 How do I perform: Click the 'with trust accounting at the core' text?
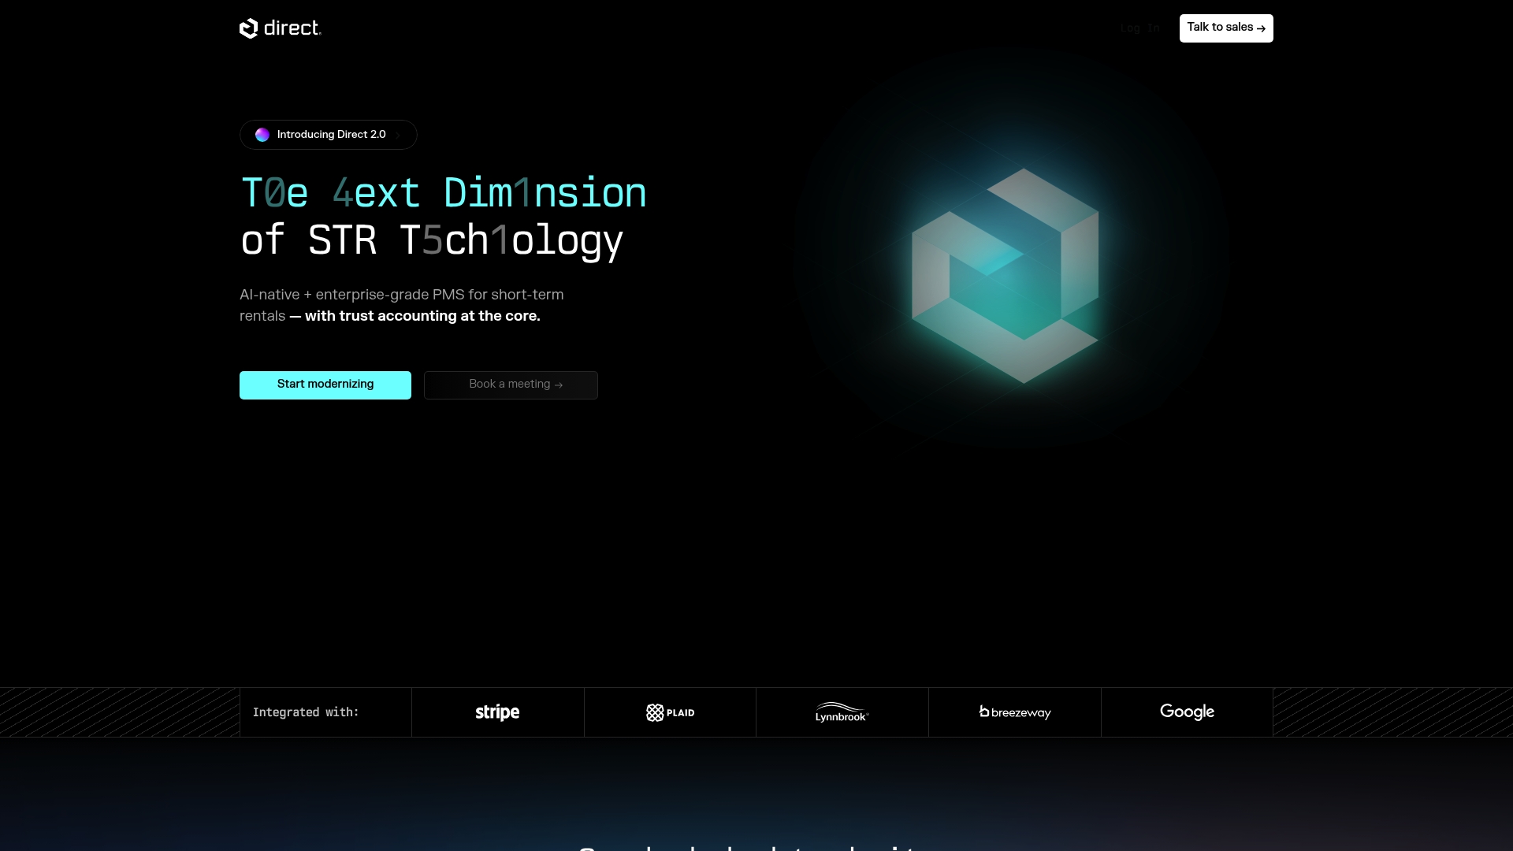(422, 316)
